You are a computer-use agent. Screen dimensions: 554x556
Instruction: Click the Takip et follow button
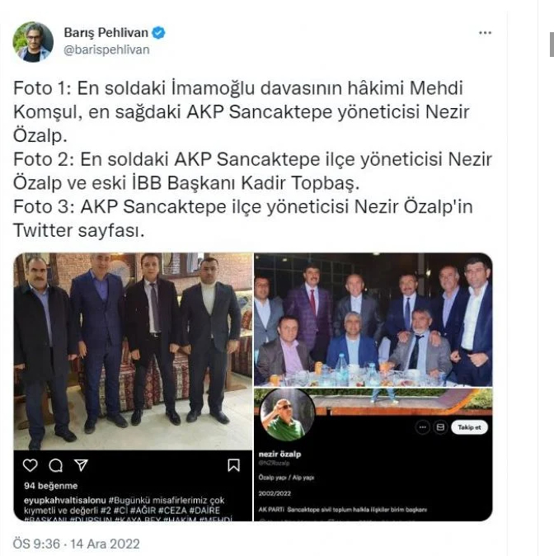[469, 427]
